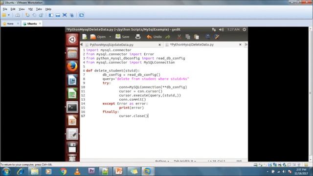Click VMware manage snapshots icon
Screen dimensions: 313x176
click(x=41, y=15)
